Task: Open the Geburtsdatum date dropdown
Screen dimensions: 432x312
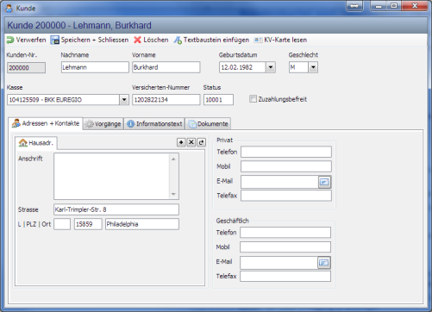Action: (x=271, y=67)
